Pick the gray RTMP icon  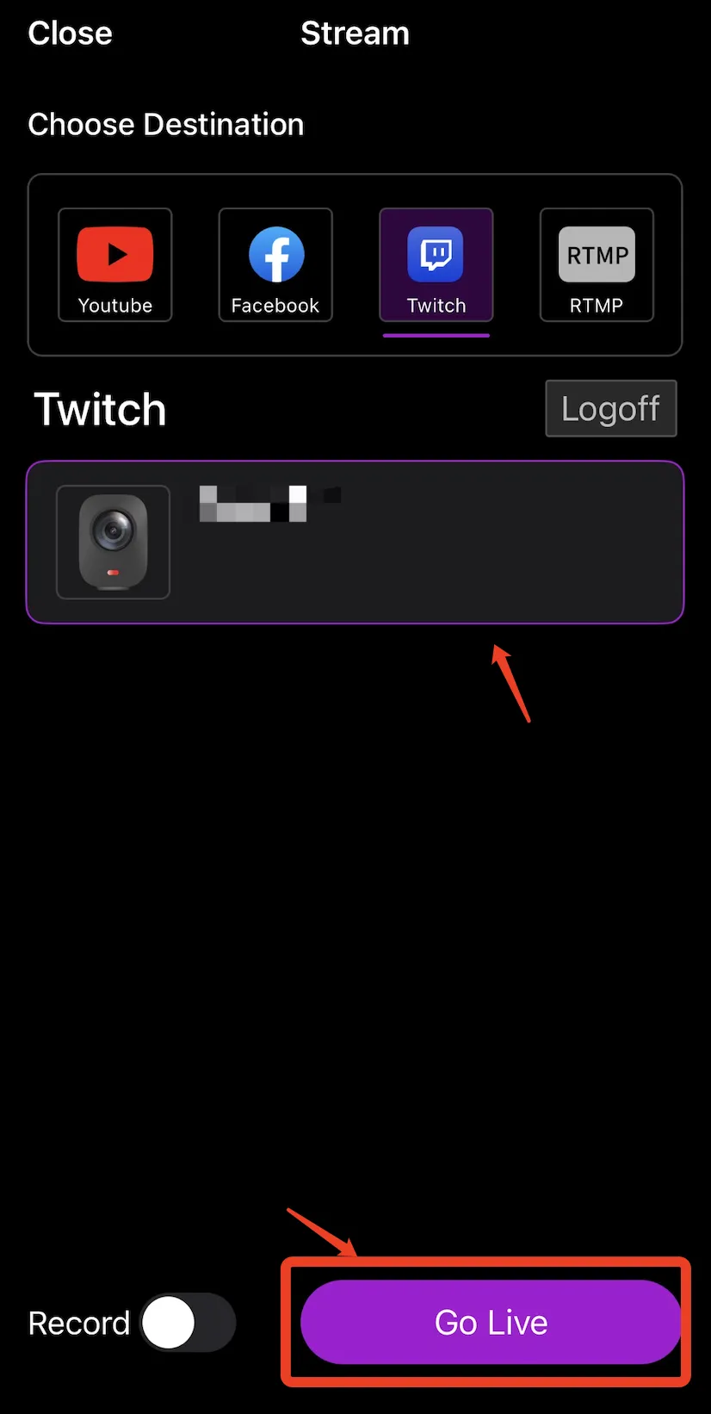(597, 254)
